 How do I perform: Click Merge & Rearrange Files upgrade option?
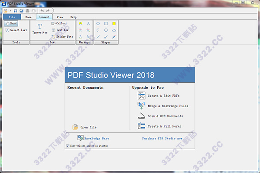163,106
